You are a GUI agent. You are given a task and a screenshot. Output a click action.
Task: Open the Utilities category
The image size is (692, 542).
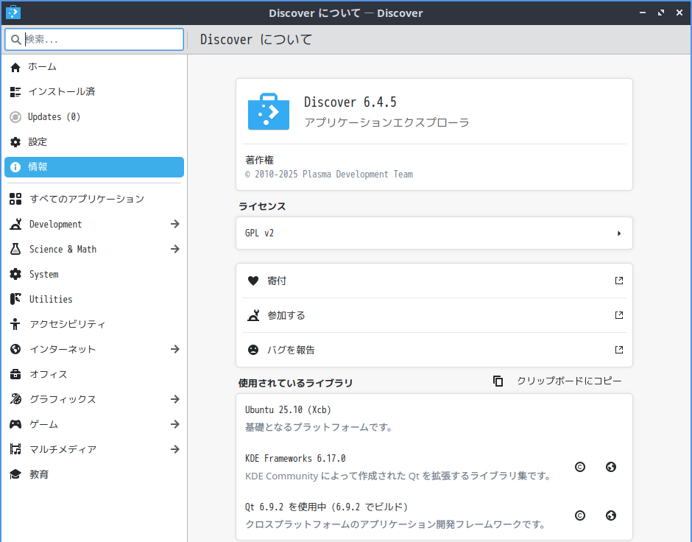point(94,299)
